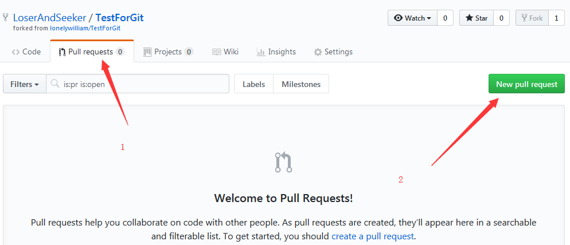Open the Wiki tab
Screen dimensions: 570x245
click(x=225, y=52)
